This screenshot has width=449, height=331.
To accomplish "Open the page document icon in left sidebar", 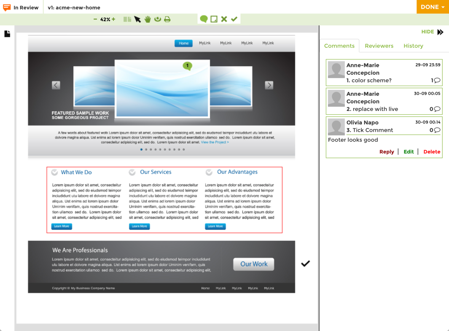I will [8, 34].
